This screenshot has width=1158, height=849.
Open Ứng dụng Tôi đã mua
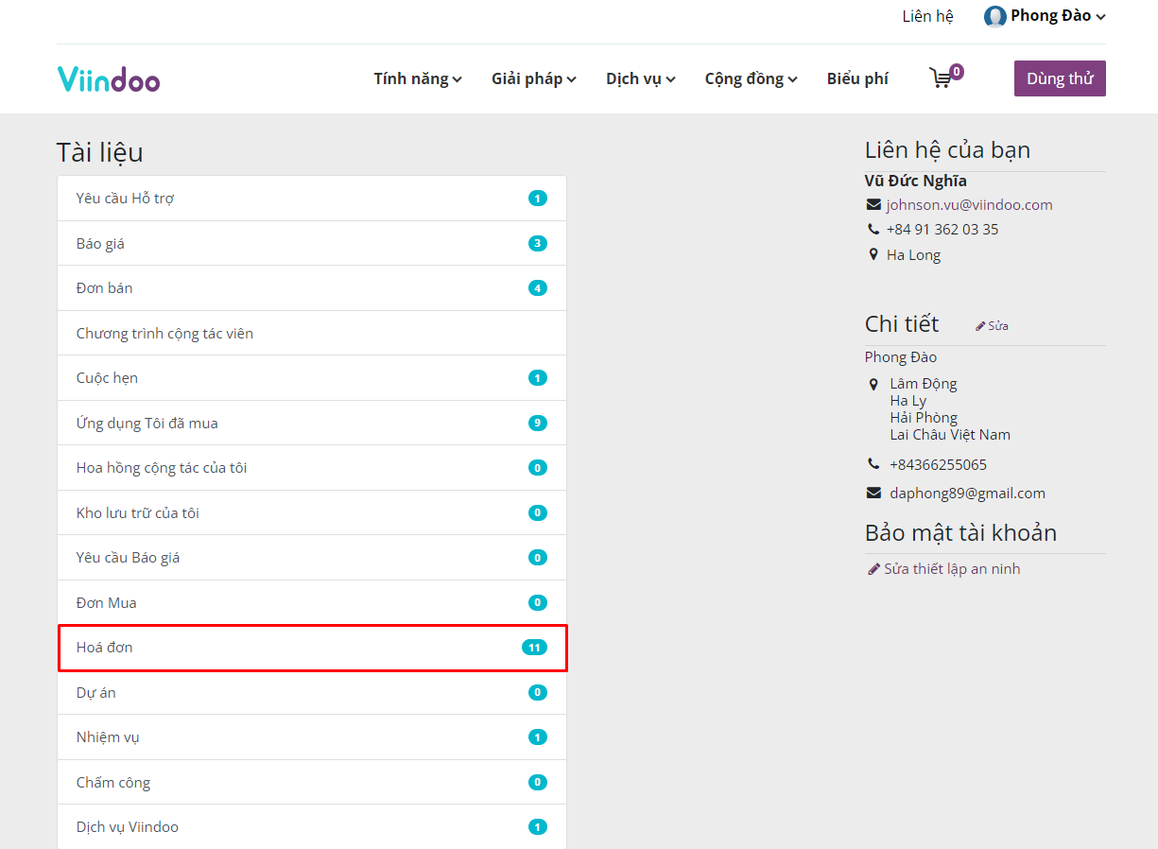(x=312, y=424)
